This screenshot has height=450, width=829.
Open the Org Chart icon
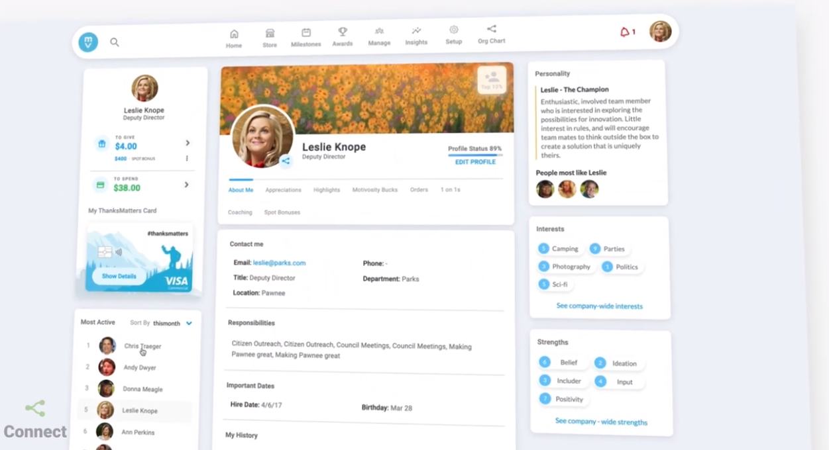(x=491, y=30)
